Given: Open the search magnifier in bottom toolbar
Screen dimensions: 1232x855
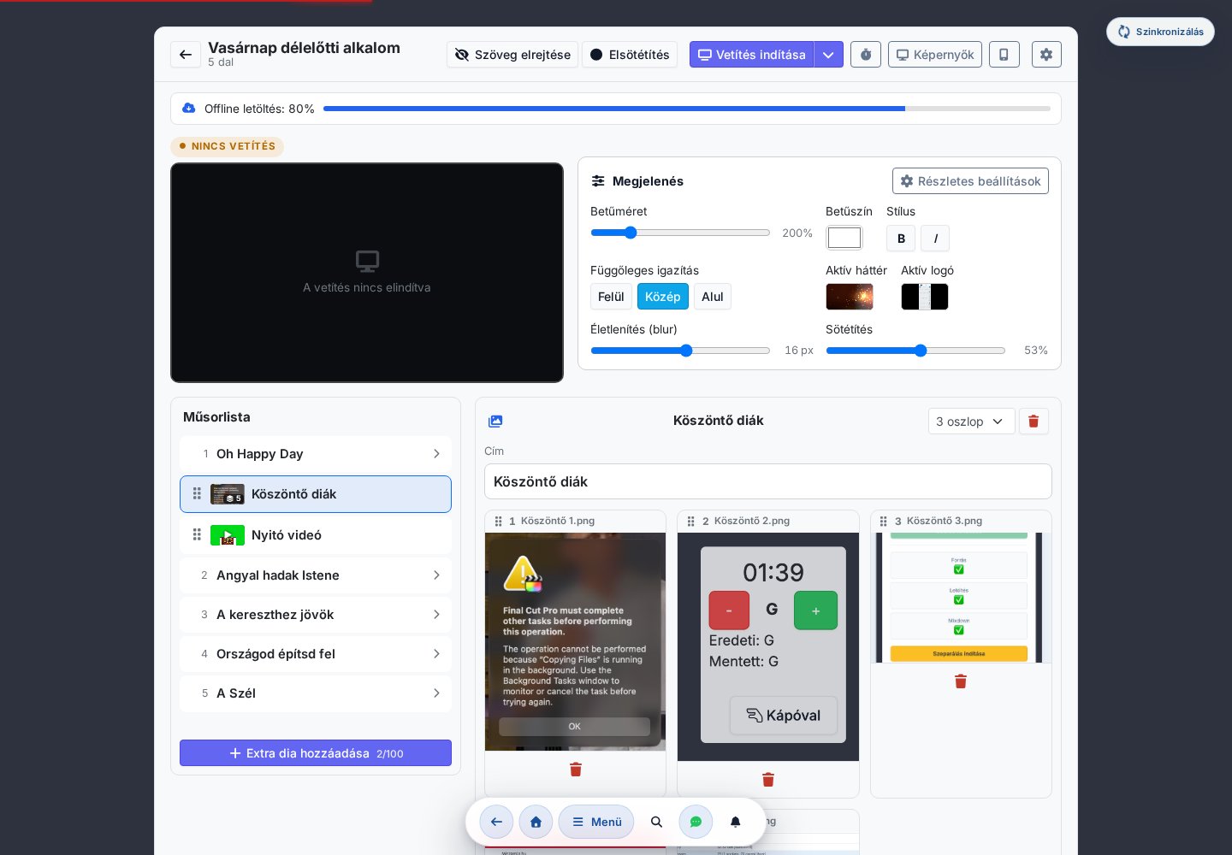Looking at the screenshot, I should pos(656,822).
